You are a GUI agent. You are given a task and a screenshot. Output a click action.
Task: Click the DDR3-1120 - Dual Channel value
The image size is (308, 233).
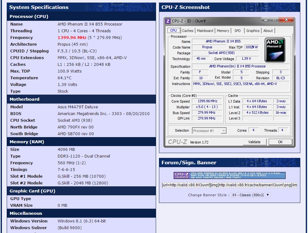click(x=84, y=156)
